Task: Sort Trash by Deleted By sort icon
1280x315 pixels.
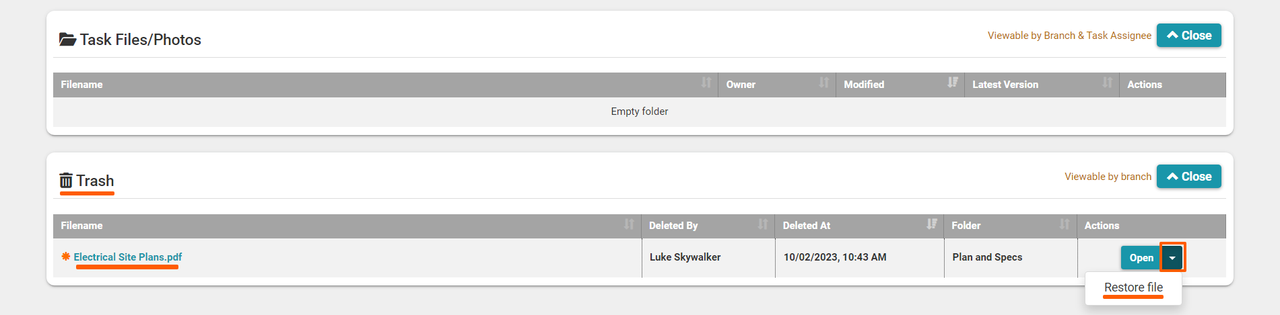Action: point(762,224)
